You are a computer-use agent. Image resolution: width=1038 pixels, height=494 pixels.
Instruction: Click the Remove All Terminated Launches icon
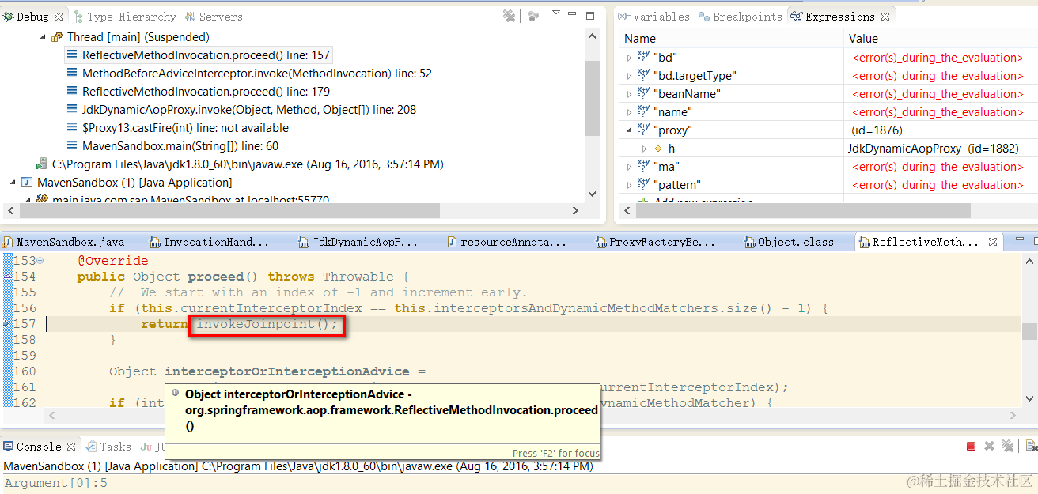click(510, 16)
